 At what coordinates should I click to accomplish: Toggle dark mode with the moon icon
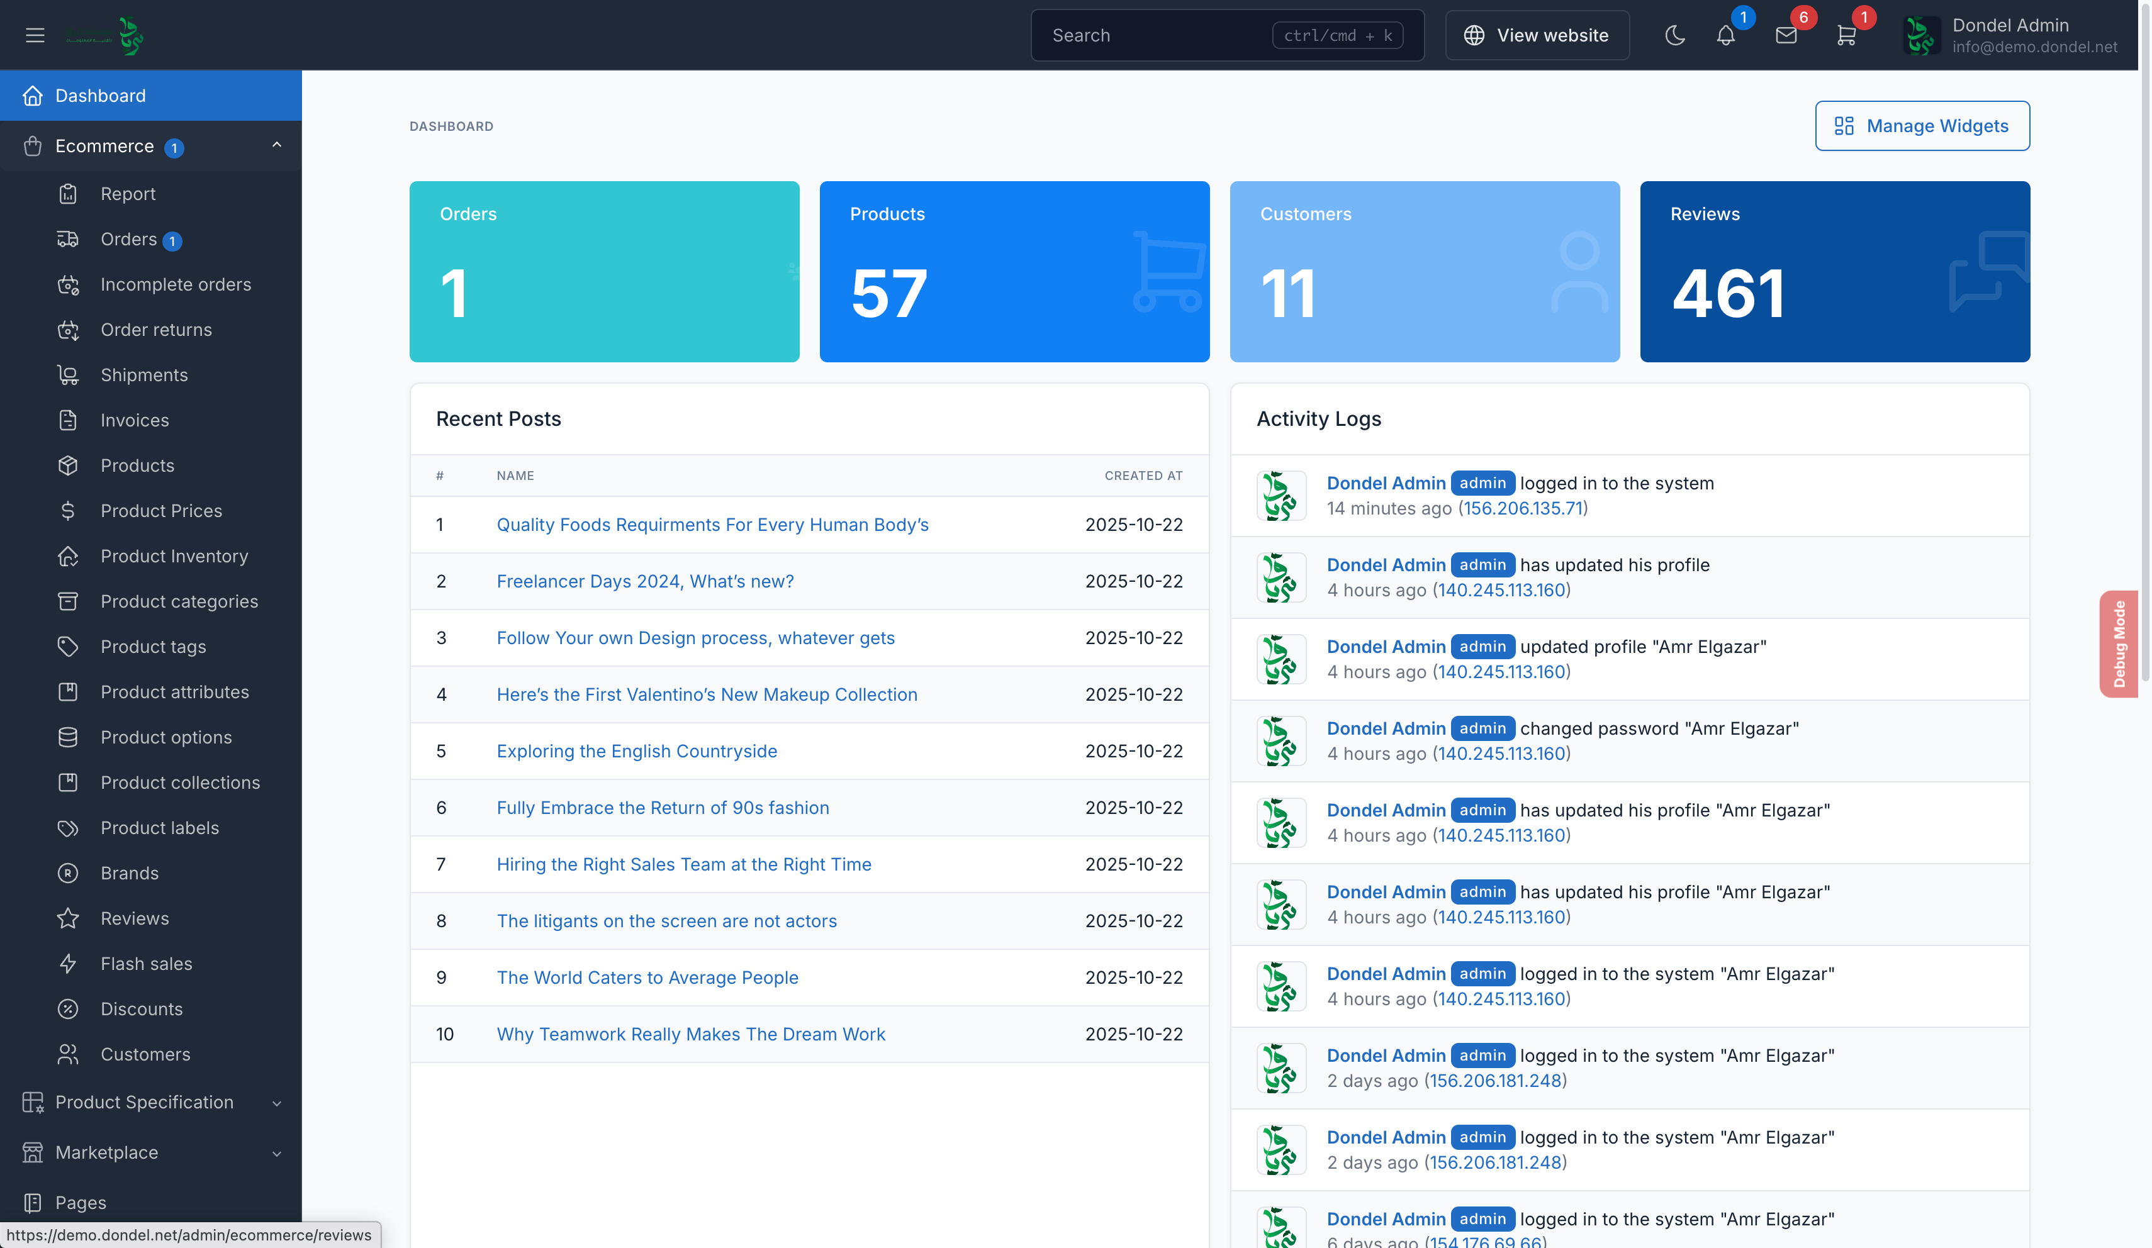tap(1674, 35)
